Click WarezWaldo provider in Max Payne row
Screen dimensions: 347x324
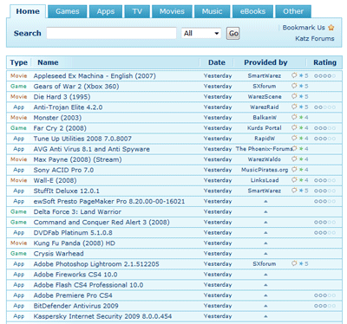(x=265, y=159)
